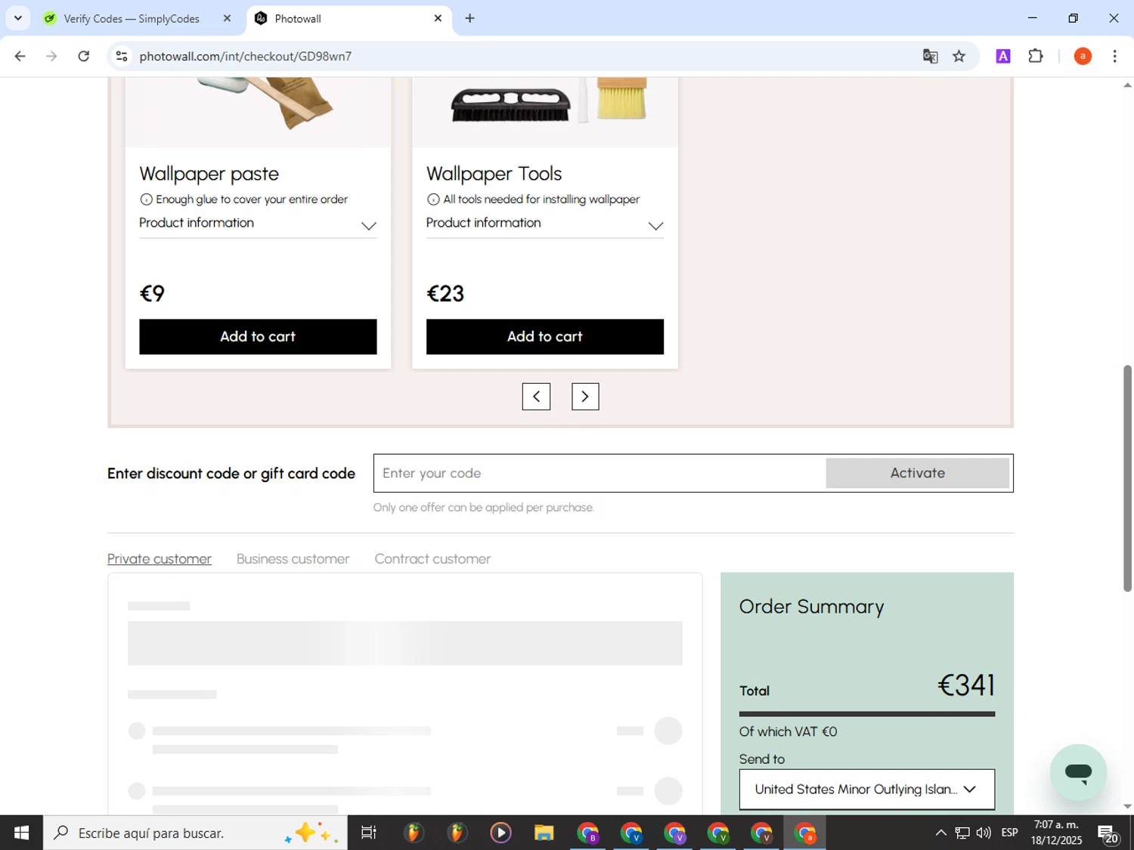Select the Private customer tab

pyautogui.click(x=160, y=559)
